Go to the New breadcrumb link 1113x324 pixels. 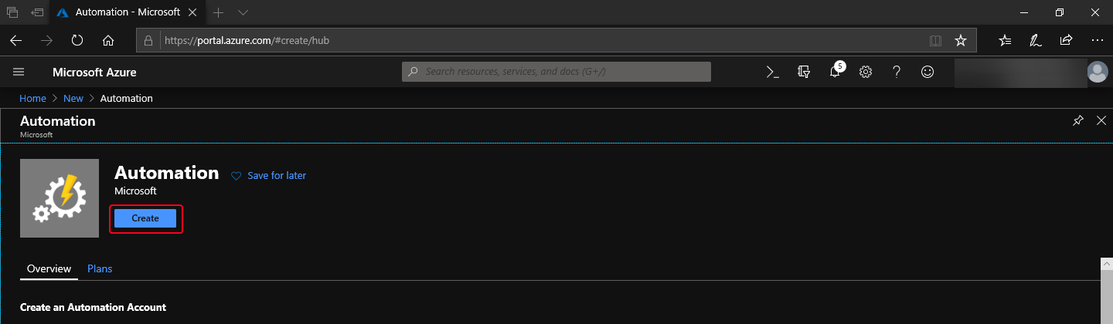coord(73,98)
